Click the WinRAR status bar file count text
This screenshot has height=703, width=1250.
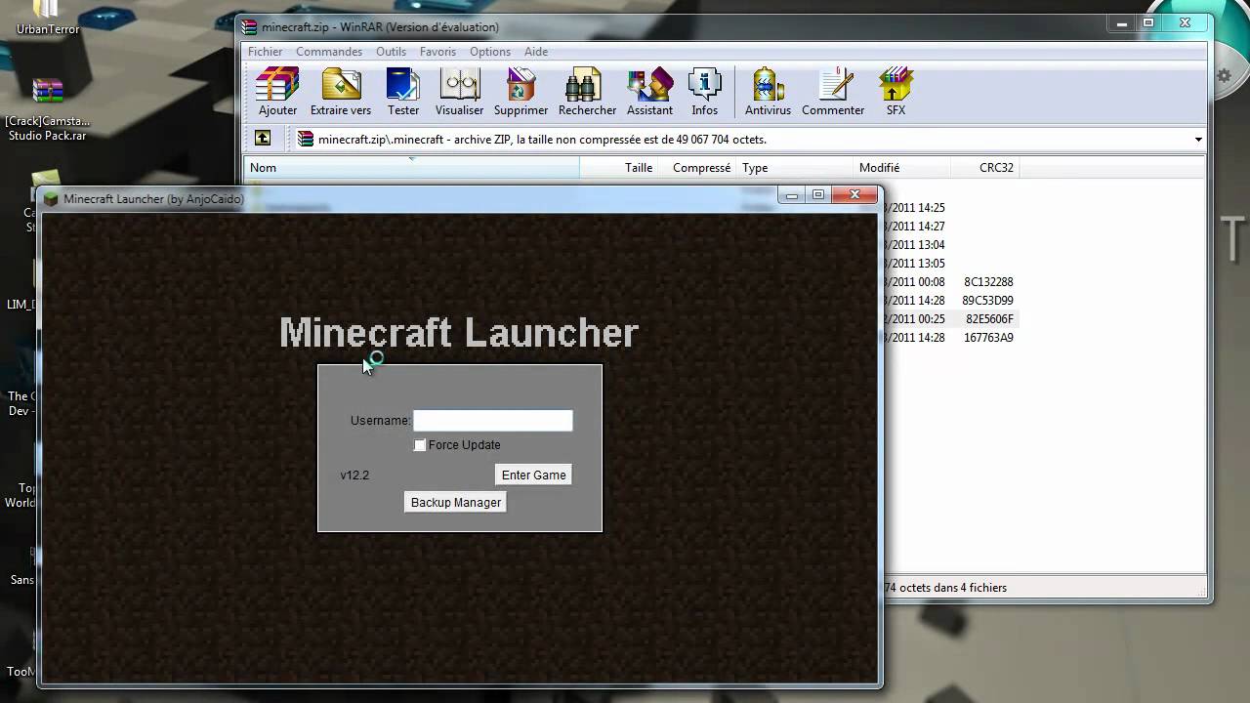[945, 588]
